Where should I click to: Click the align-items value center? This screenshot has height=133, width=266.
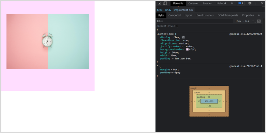183,43
